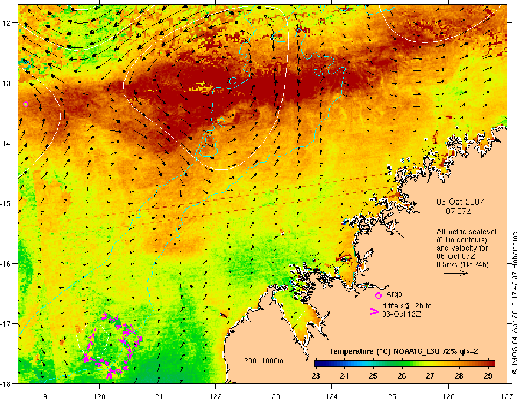Viewport: 519px width, 401px height.
Task: Click the '07:37Z' time label
Action: pos(458,211)
